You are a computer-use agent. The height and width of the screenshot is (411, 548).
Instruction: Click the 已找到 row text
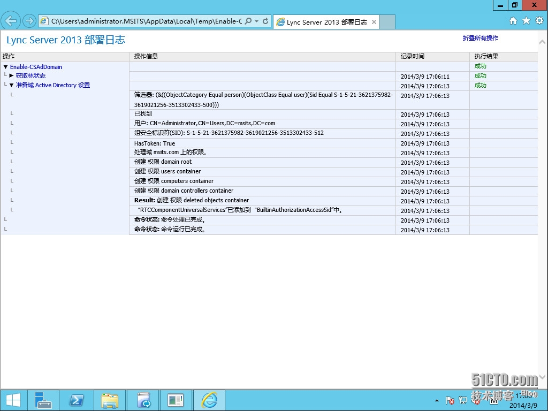click(x=143, y=113)
